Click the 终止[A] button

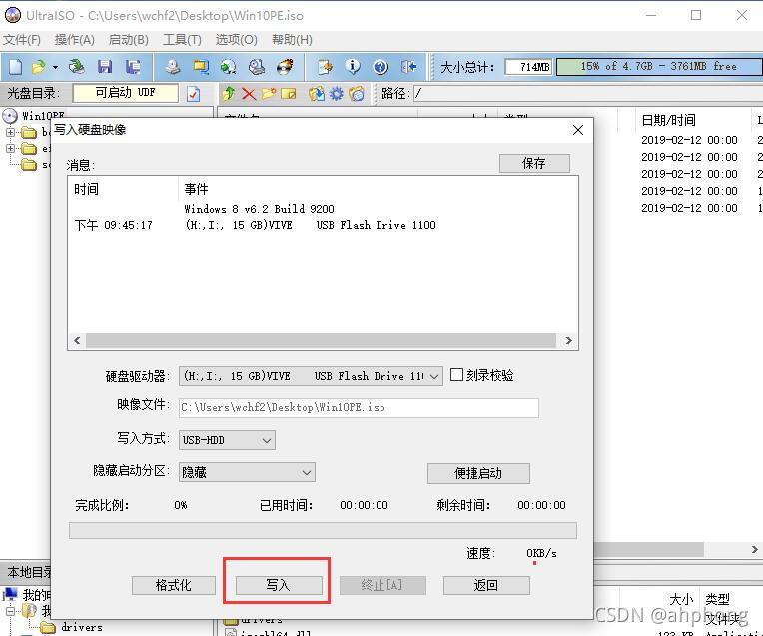point(382,585)
